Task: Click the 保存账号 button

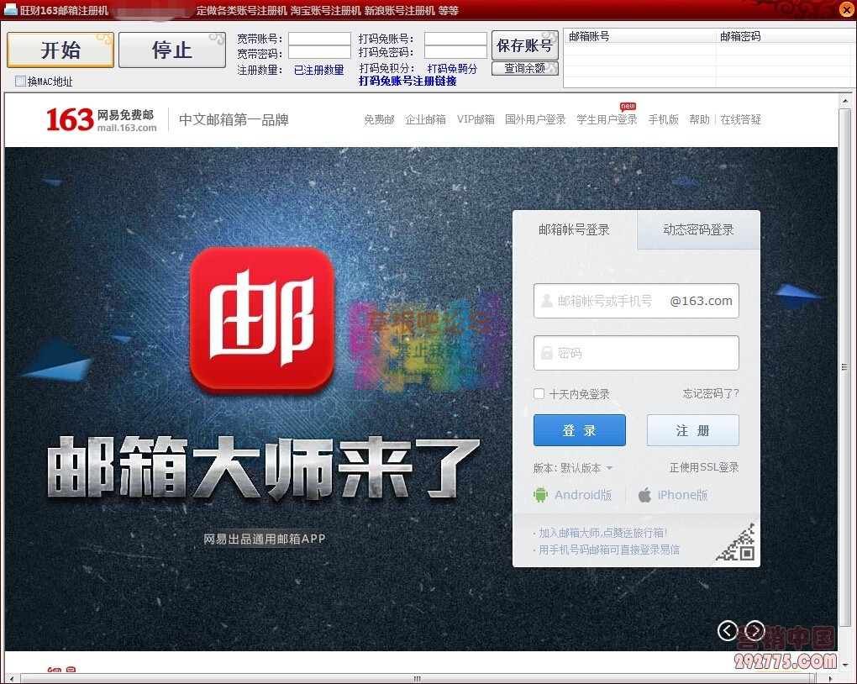Action: coord(524,45)
